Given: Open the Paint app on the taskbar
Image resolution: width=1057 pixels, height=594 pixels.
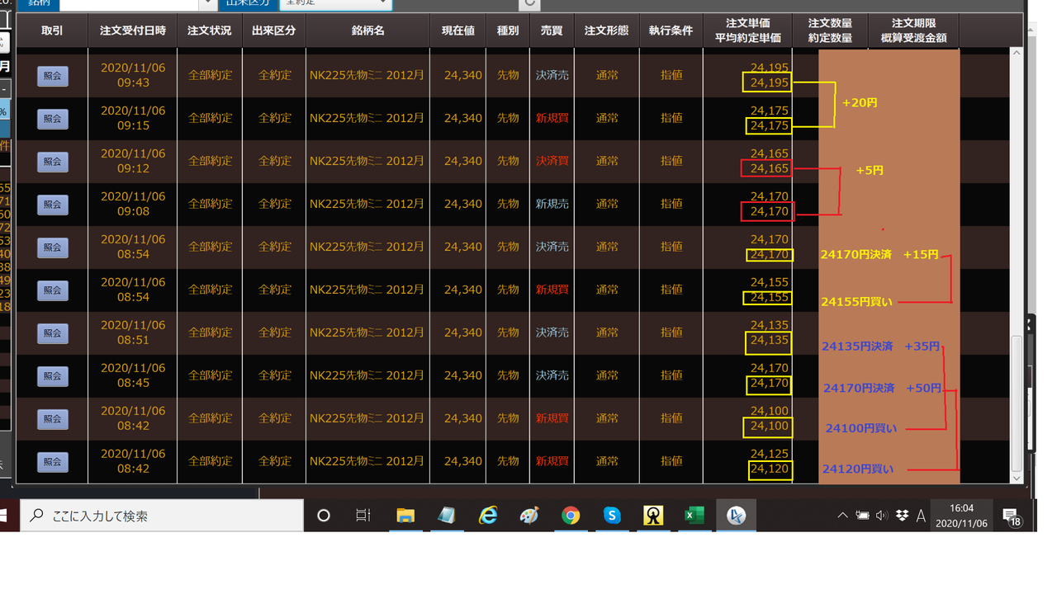Looking at the screenshot, I should click(529, 516).
